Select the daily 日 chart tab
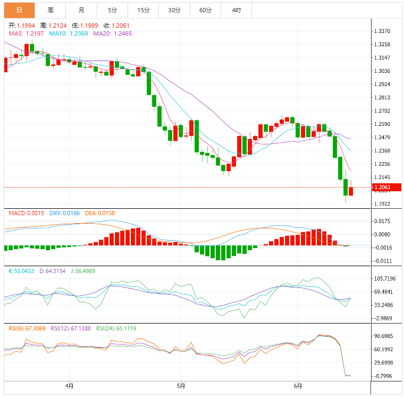This screenshot has height=399, width=404. pos(19,10)
